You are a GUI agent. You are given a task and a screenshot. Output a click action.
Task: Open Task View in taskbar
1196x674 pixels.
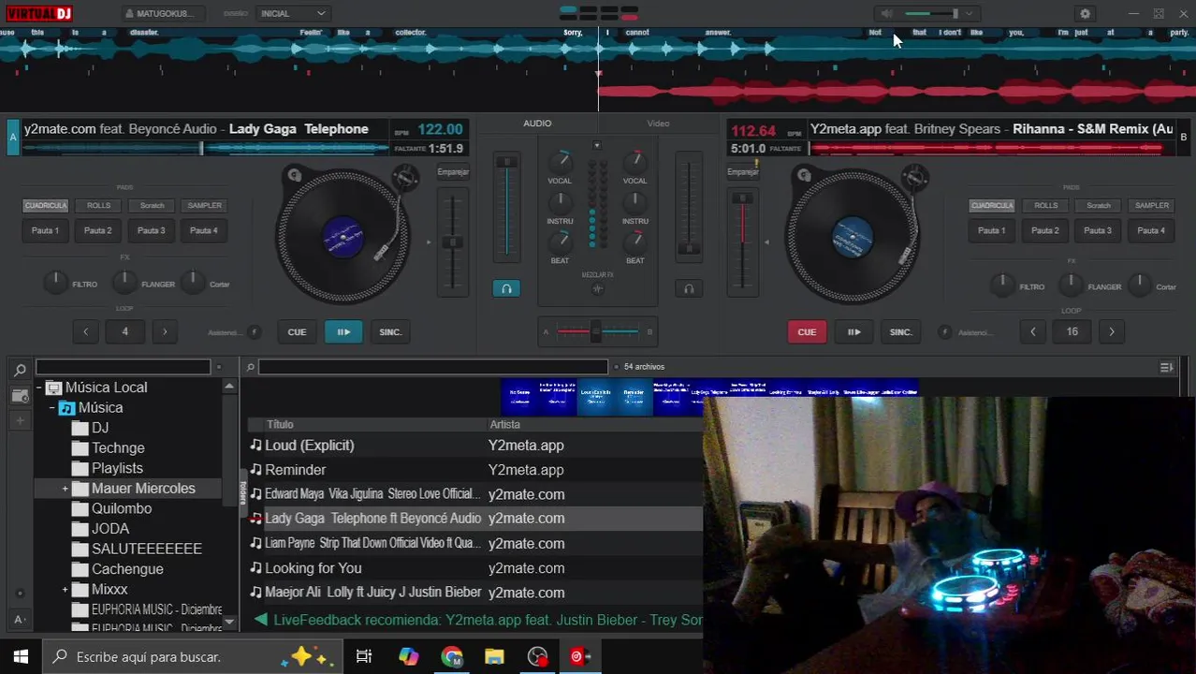[364, 657]
